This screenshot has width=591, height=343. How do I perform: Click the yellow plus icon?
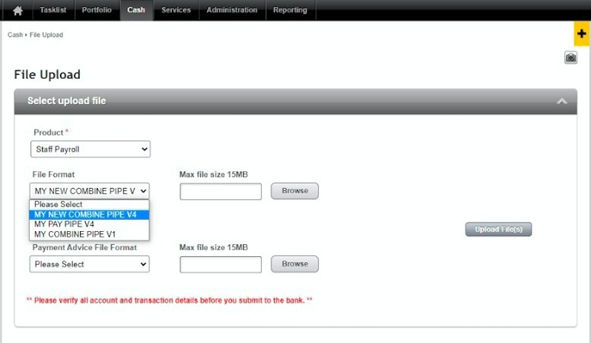(x=582, y=34)
